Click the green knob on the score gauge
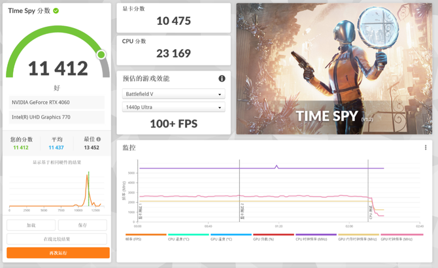The image size is (438, 268). (101, 54)
